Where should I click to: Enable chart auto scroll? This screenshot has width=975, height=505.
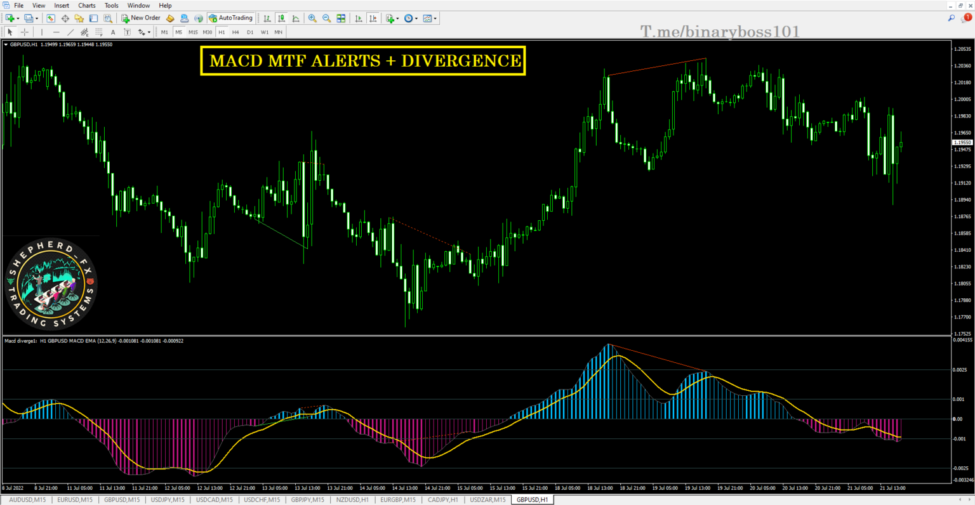358,18
